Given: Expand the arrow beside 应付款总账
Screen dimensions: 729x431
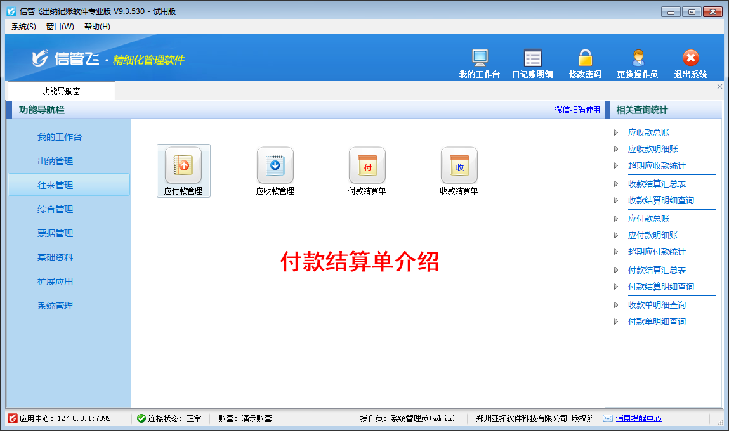Looking at the screenshot, I should pyautogui.click(x=616, y=219).
